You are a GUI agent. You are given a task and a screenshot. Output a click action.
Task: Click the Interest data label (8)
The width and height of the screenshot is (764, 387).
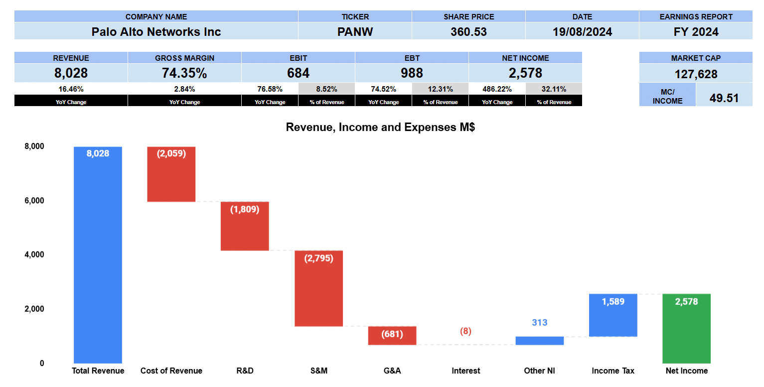coord(465,331)
